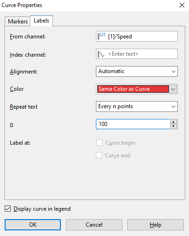Viewport: 189px width, 236px height.
Task: Click the Cancel button
Action: tap(94, 225)
